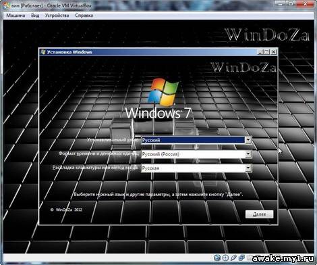
Task: Maximize the Установка Windows dialog
Action: [266, 52]
